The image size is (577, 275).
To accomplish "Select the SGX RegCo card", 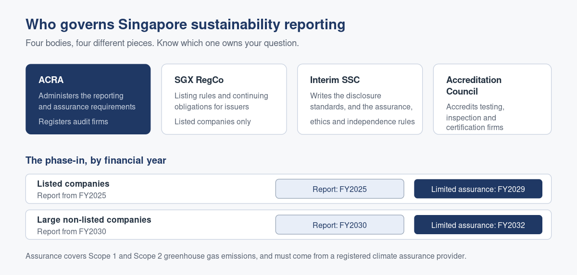I will 224,99.
